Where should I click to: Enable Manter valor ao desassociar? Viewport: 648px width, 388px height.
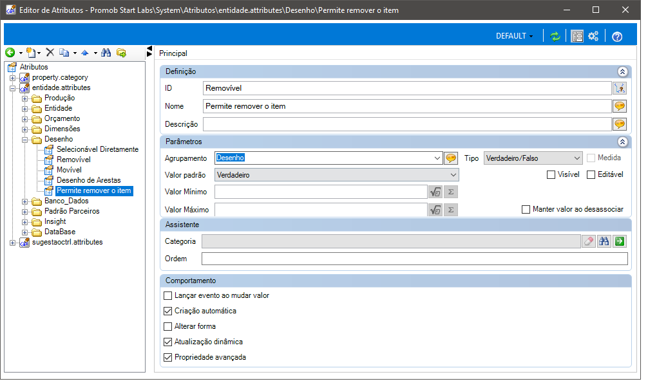tap(526, 209)
